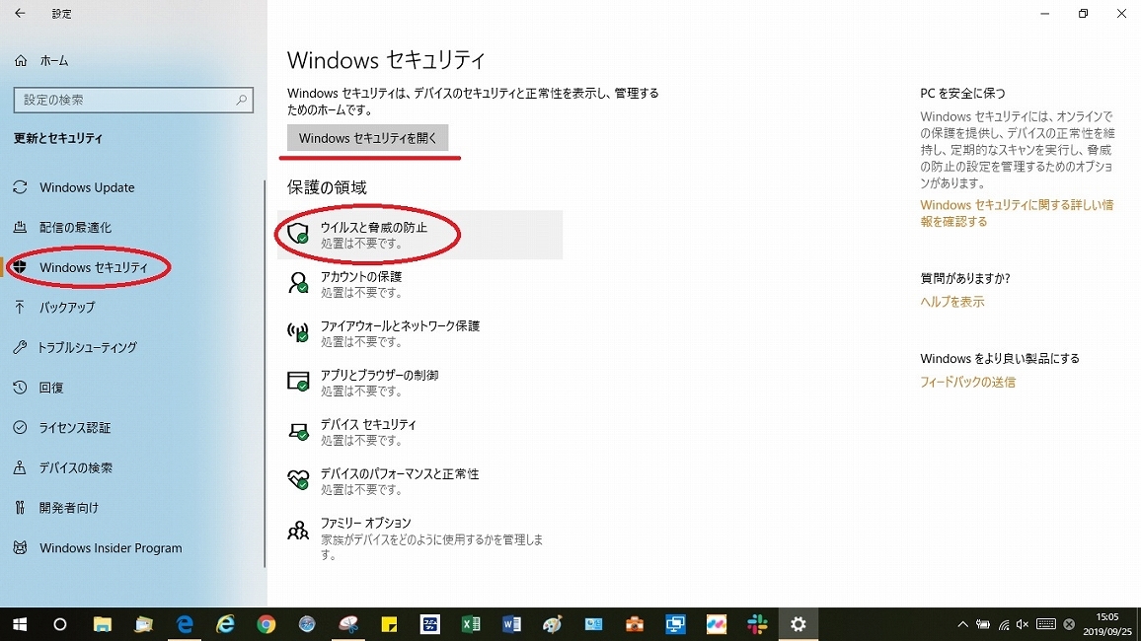The image size is (1141, 641).
Task: Launch Microsoft Edge from taskbar
Action: coord(185,624)
